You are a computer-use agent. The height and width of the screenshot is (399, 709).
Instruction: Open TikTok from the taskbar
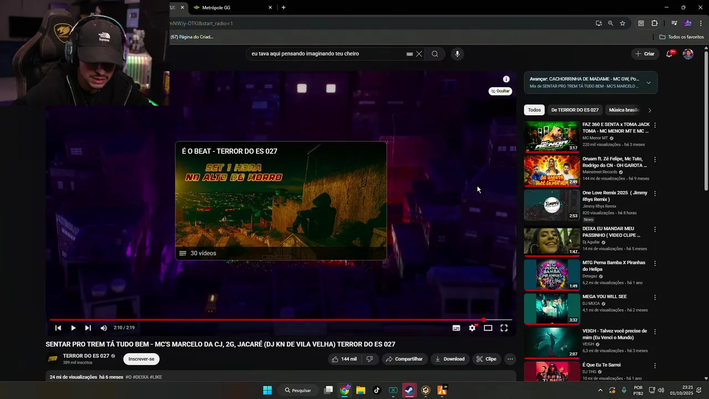pyautogui.click(x=377, y=390)
